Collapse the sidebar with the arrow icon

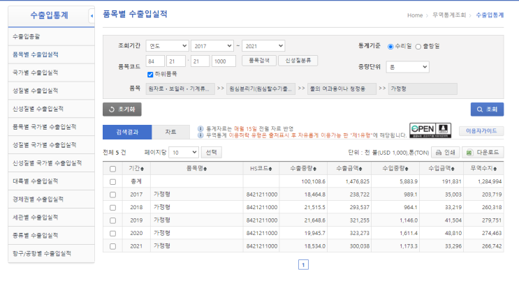point(92,15)
